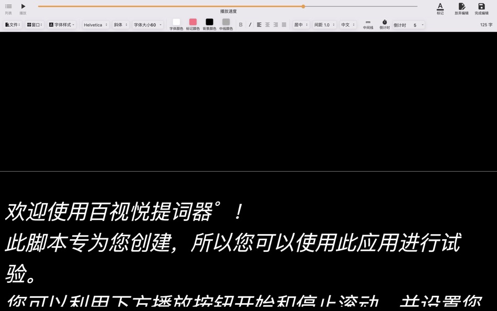Open the 窗口 dropdown menu
This screenshot has height=311, width=497.
click(x=35, y=25)
